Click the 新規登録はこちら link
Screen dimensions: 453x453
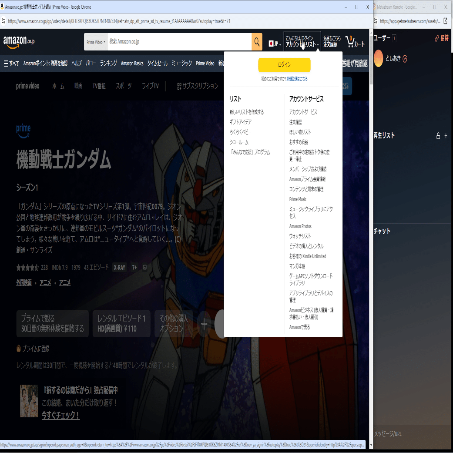click(297, 79)
